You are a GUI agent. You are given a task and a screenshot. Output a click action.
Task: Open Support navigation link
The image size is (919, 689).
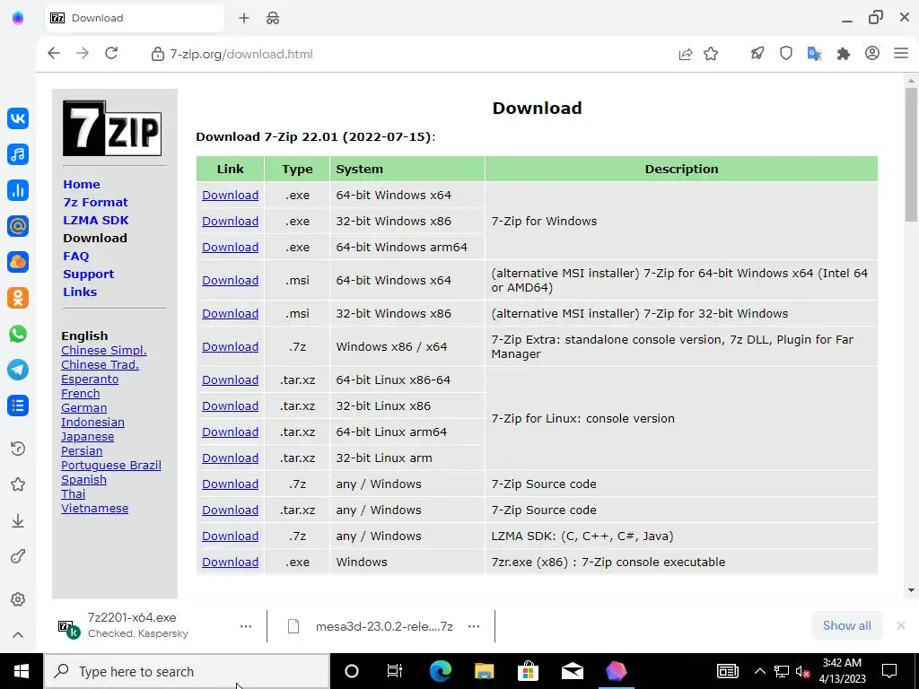[89, 275]
